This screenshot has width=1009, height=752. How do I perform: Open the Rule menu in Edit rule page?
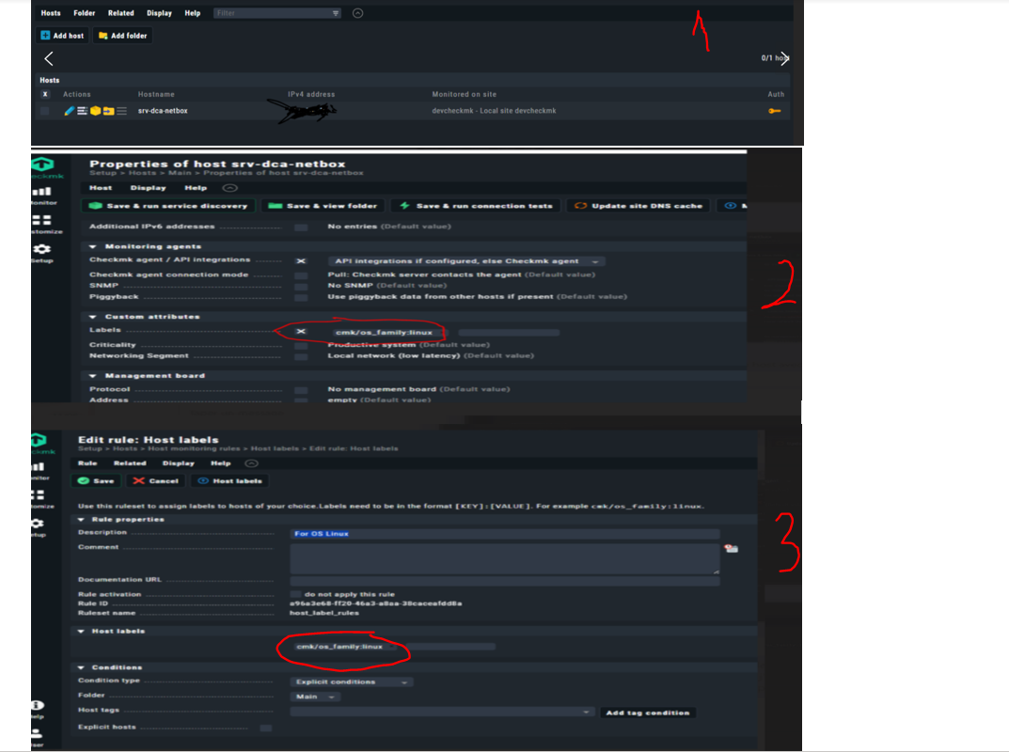pyautogui.click(x=87, y=463)
